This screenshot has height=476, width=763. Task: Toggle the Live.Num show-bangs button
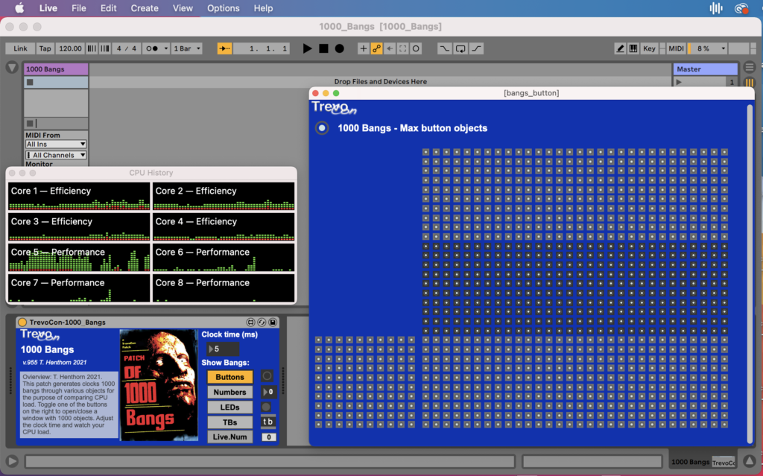tap(229, 437)
